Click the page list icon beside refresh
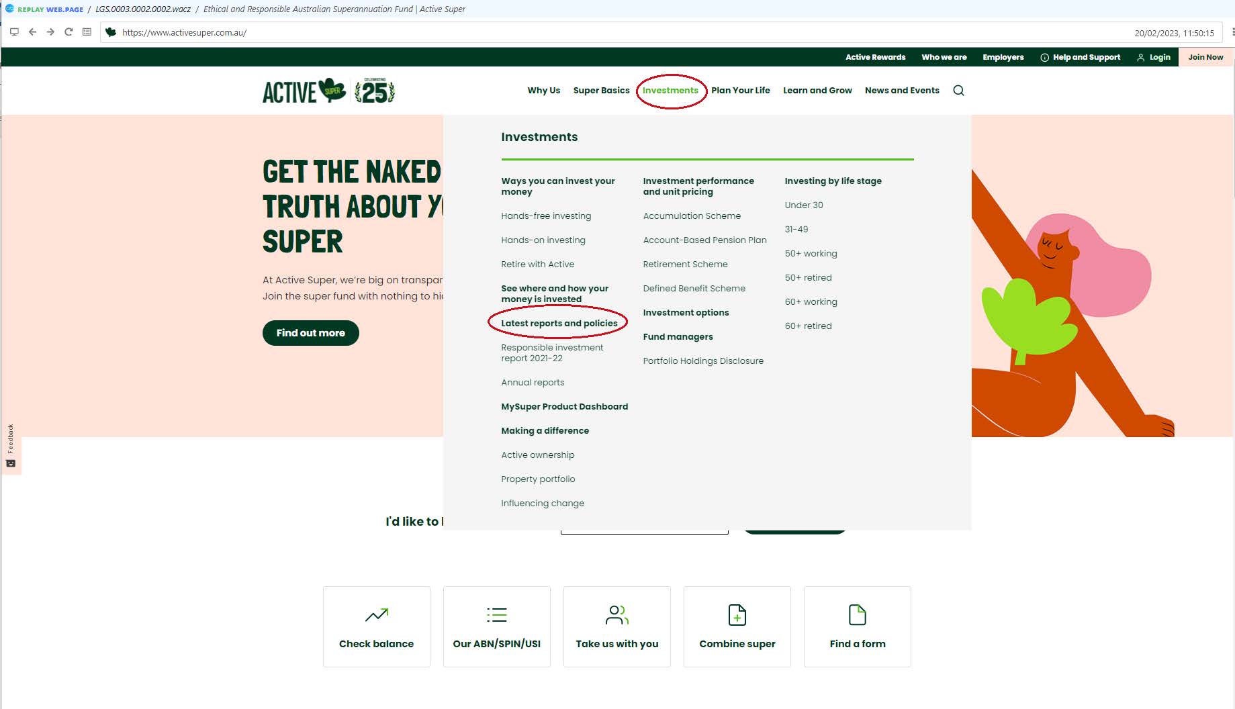This screenshot has height=709, width=1235. point(87,32)
